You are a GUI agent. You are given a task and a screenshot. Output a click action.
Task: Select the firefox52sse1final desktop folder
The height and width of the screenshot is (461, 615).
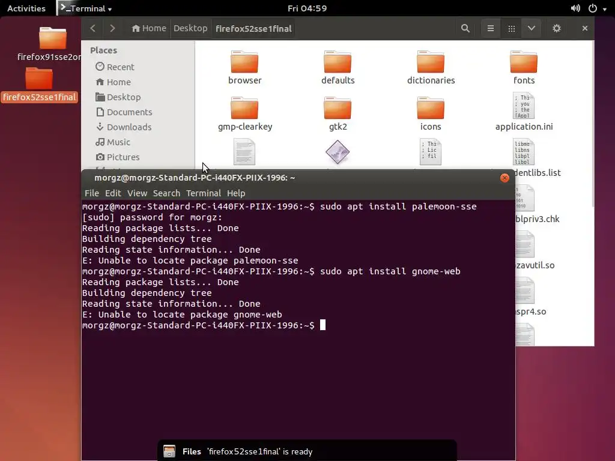39,84
